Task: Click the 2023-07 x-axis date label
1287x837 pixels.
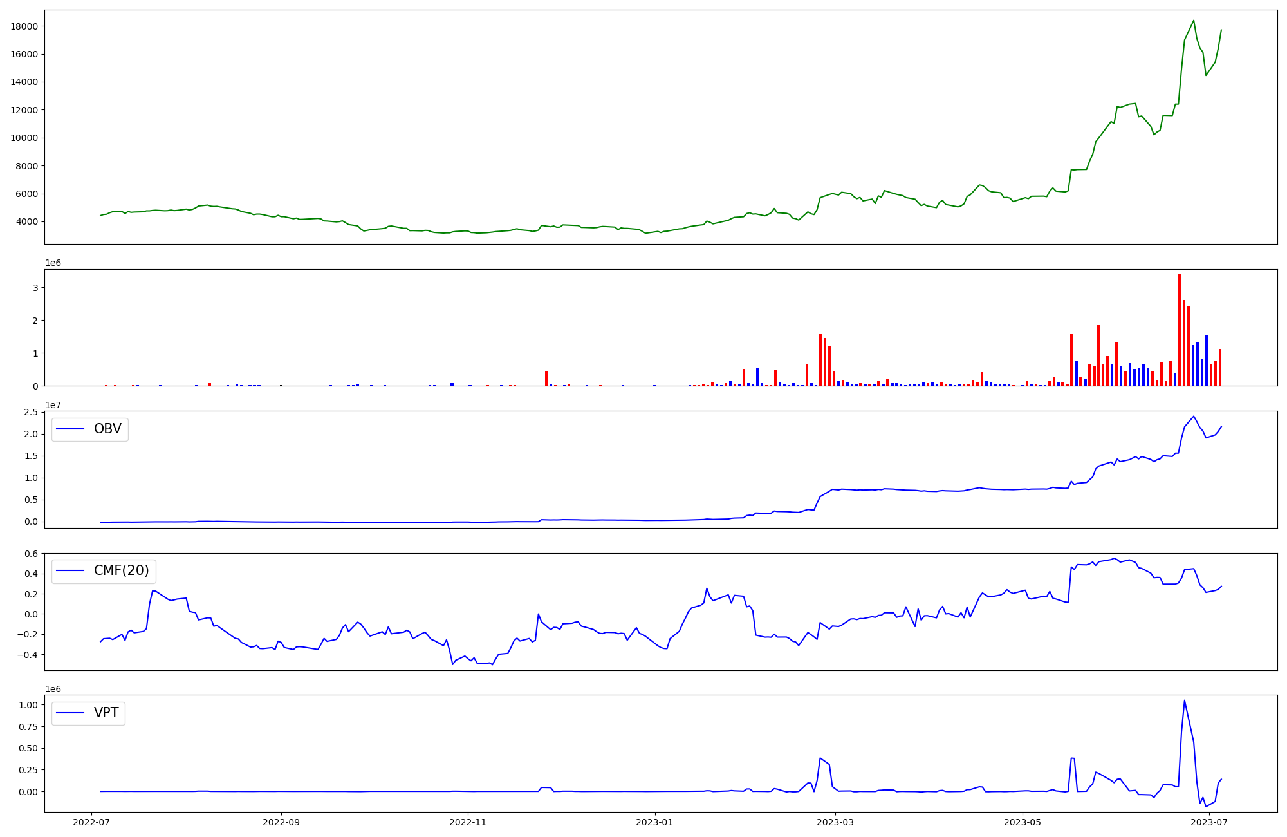Action: pyautogui.click(x=1209, y=822)
